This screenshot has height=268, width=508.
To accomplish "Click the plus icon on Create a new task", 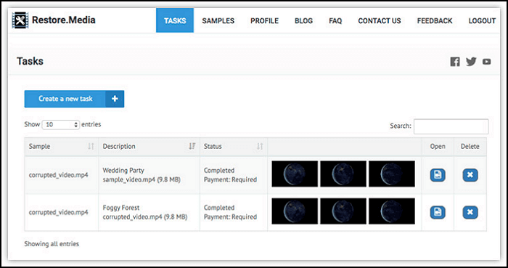I will pos(115,99).
